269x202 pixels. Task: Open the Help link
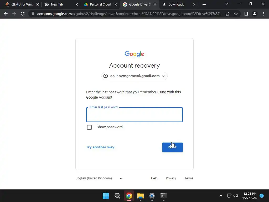pyautogui.click(x=154, y=178)
